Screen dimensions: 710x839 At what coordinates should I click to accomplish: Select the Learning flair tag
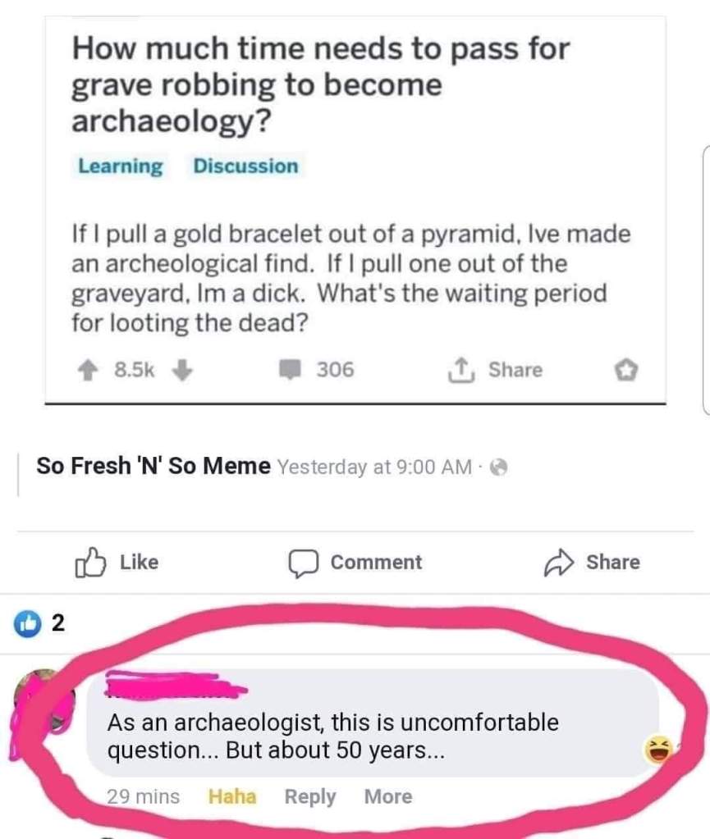point(121,166)
